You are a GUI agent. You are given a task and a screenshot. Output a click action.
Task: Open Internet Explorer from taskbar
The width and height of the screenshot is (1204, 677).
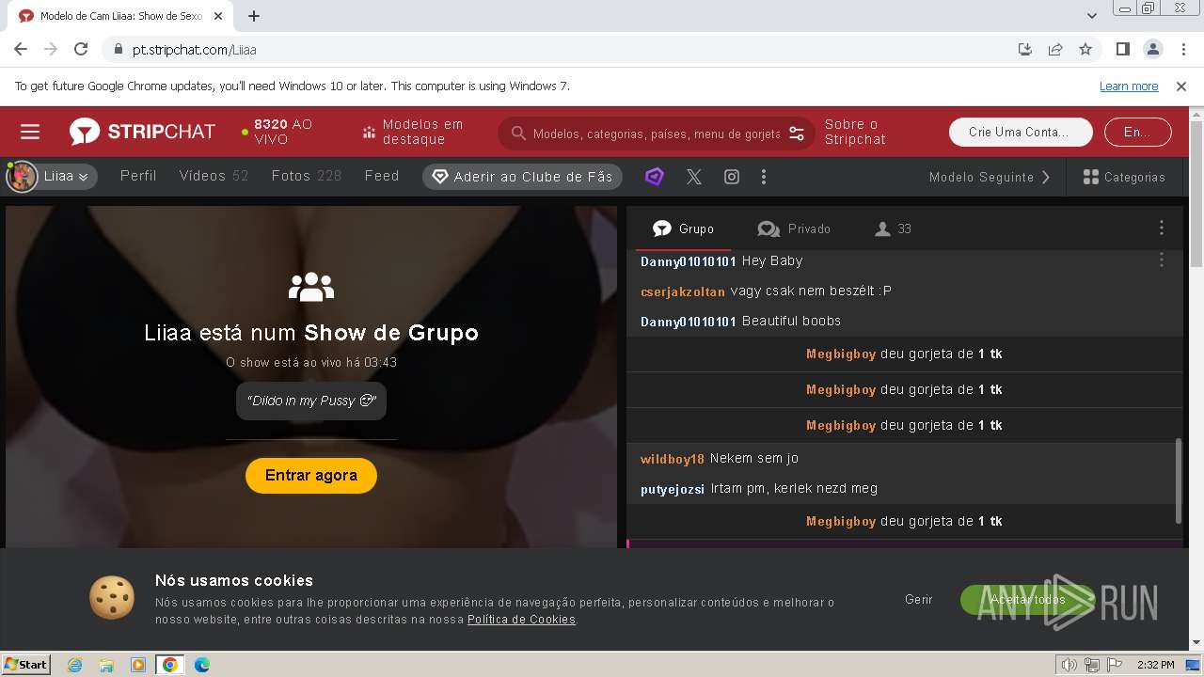74,665
